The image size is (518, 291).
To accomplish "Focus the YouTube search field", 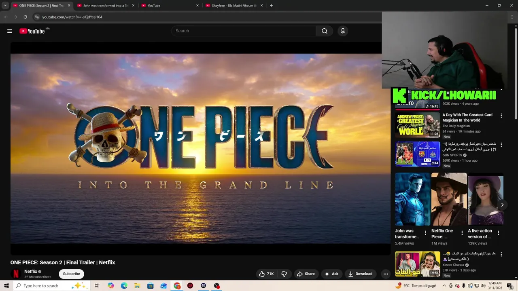I will [x=244, y=31].
